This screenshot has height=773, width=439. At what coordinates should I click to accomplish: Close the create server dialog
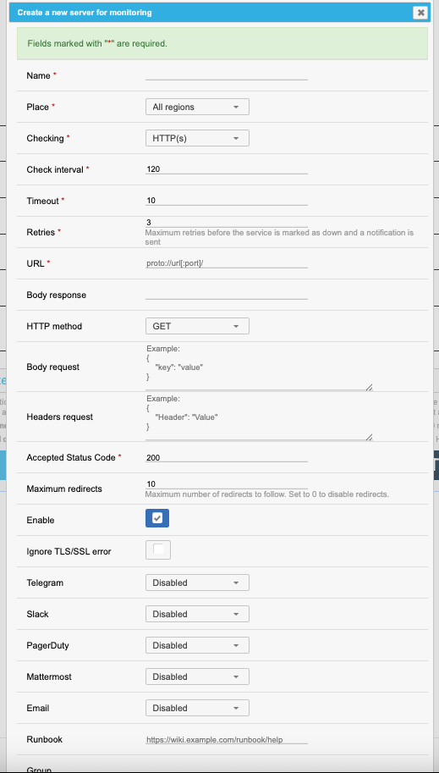(x=420, y=13)
